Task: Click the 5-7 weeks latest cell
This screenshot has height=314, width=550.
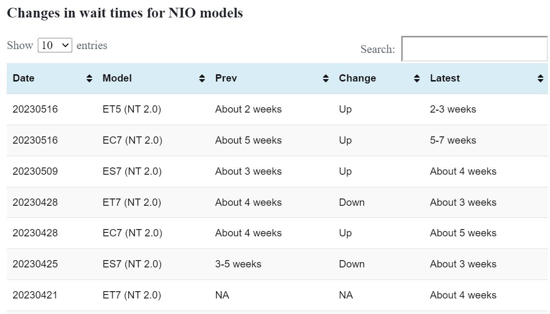Action: (x=453, y=141)
